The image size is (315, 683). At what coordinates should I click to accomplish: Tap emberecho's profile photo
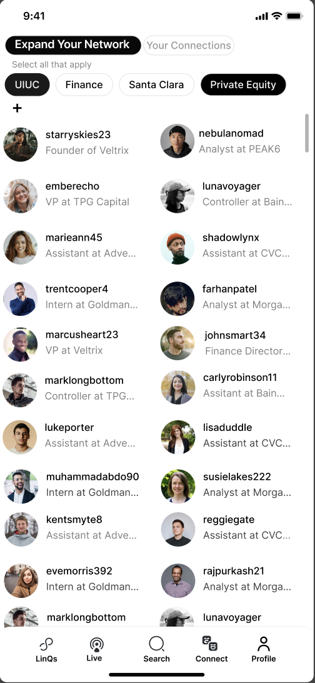[x=21, y=196]
